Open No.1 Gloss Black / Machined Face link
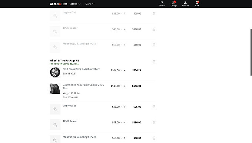Screen dimensions: 252x143 click(82, 69)
